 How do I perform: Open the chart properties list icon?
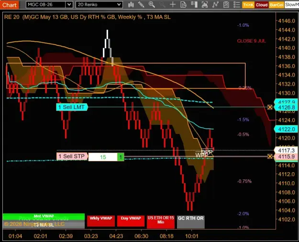point(236,5)
